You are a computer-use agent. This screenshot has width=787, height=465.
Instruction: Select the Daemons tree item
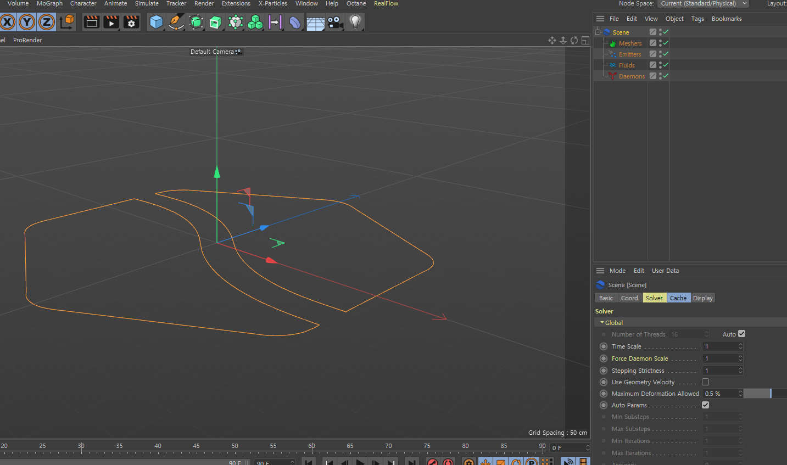pyautogui.click(x=632, y=76)
